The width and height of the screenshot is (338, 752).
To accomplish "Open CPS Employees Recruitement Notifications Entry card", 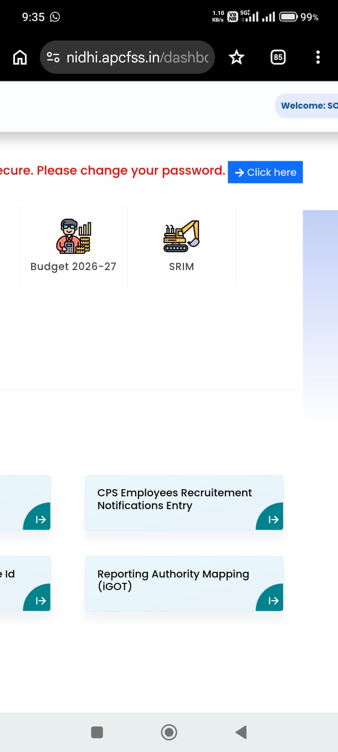I will 184,502.
